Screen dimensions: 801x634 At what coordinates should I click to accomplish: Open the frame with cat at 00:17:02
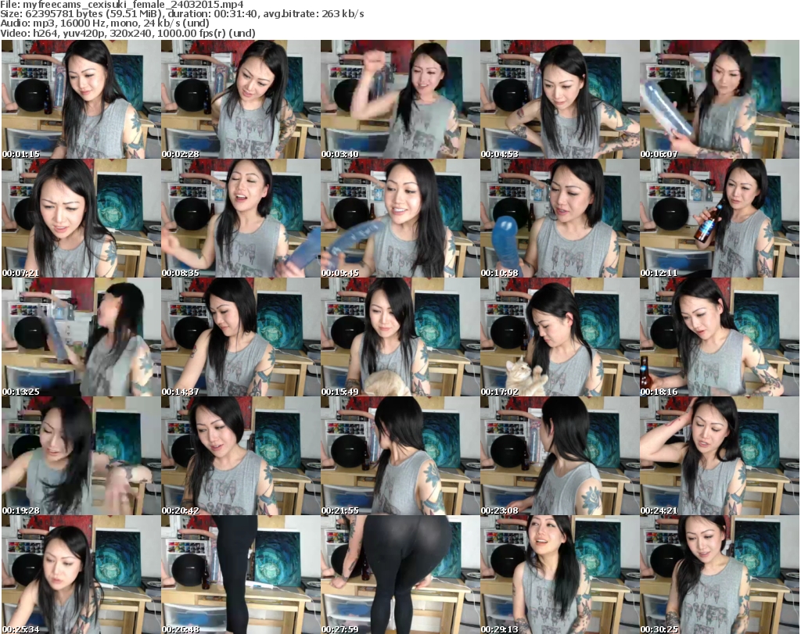(559, 338)
